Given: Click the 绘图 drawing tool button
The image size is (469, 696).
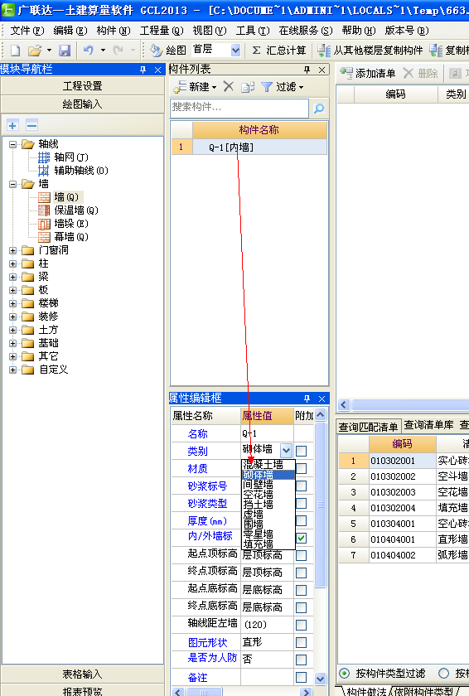Looking at the screenshot, I should click(168, 51).
